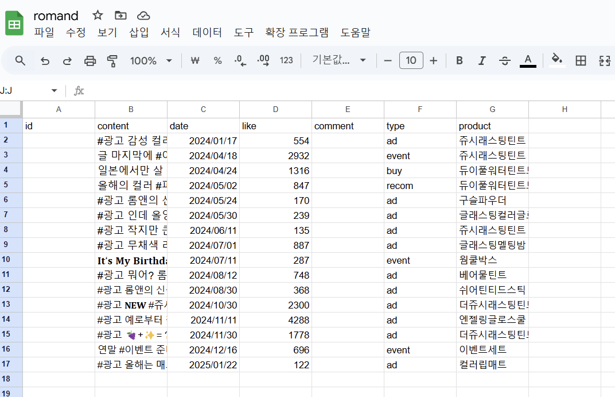Toggle italic formatting
Viewport: 615px width, 397px height.
[x=482, y=60]
